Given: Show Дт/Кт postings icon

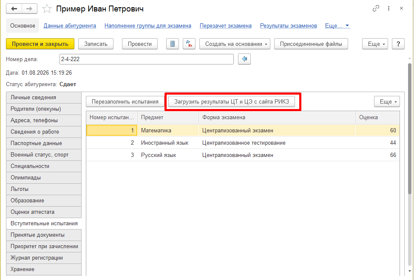Looking at the screenshot, I should (189, 44).
